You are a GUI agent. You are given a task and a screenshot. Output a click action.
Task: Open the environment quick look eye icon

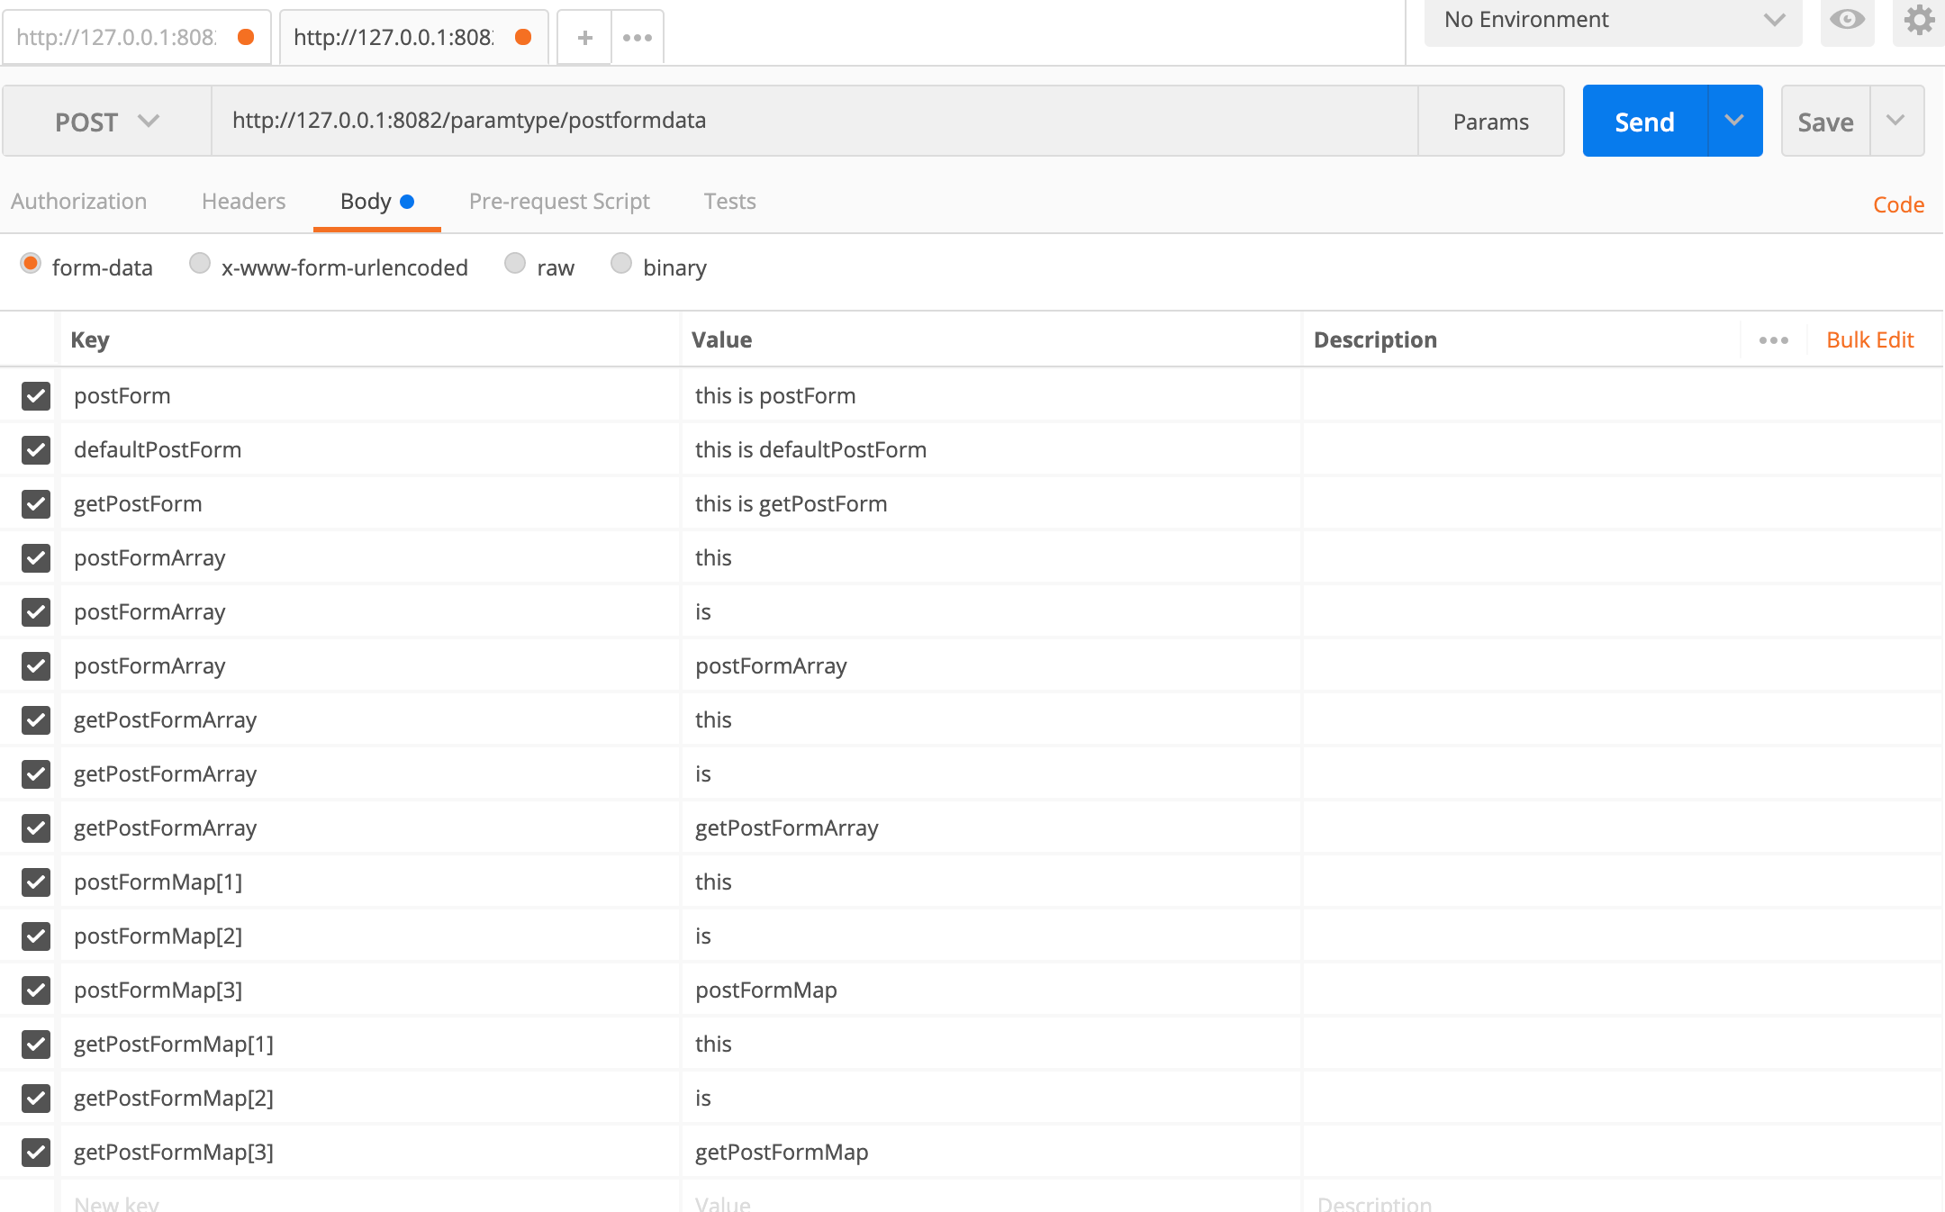(x=1847, y=20)
